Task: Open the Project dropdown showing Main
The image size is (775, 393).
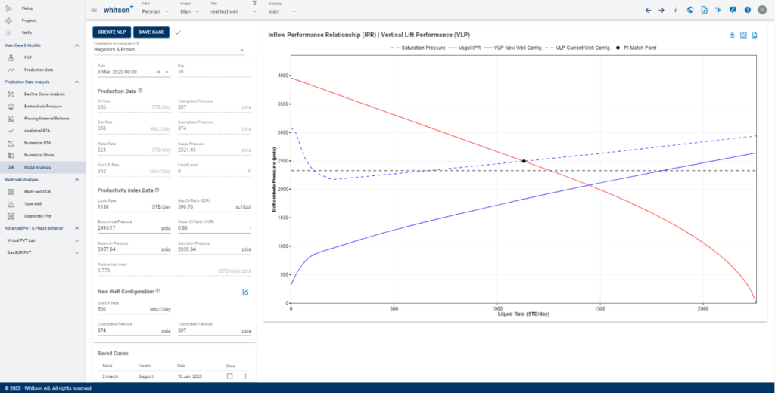Action: 189,11
